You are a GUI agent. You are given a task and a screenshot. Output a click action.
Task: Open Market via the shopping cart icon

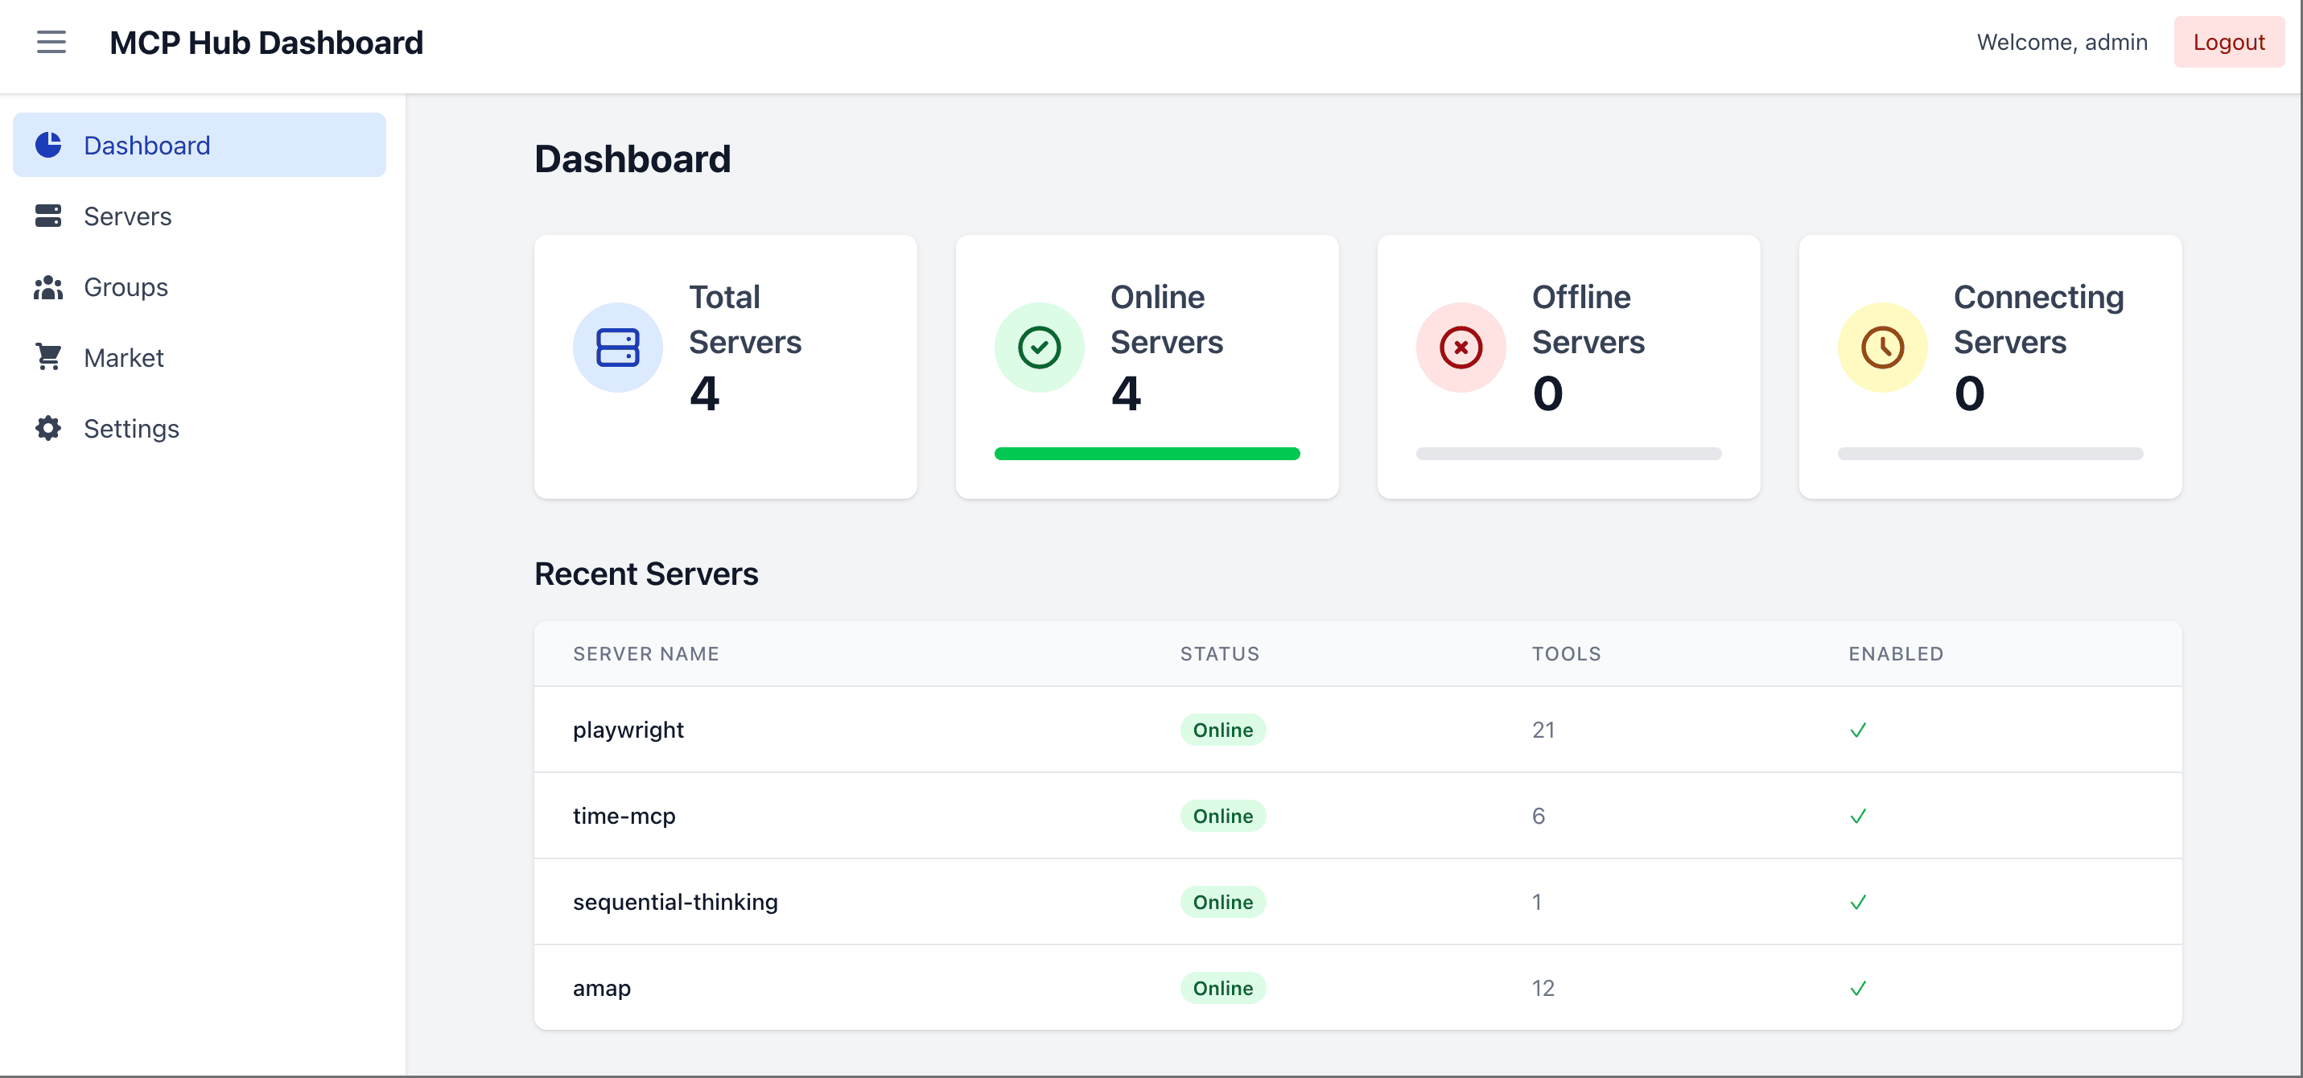[x=47, y=357]
